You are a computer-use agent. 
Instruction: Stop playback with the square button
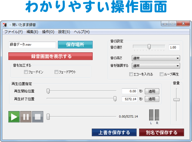[x=38, y=117]
